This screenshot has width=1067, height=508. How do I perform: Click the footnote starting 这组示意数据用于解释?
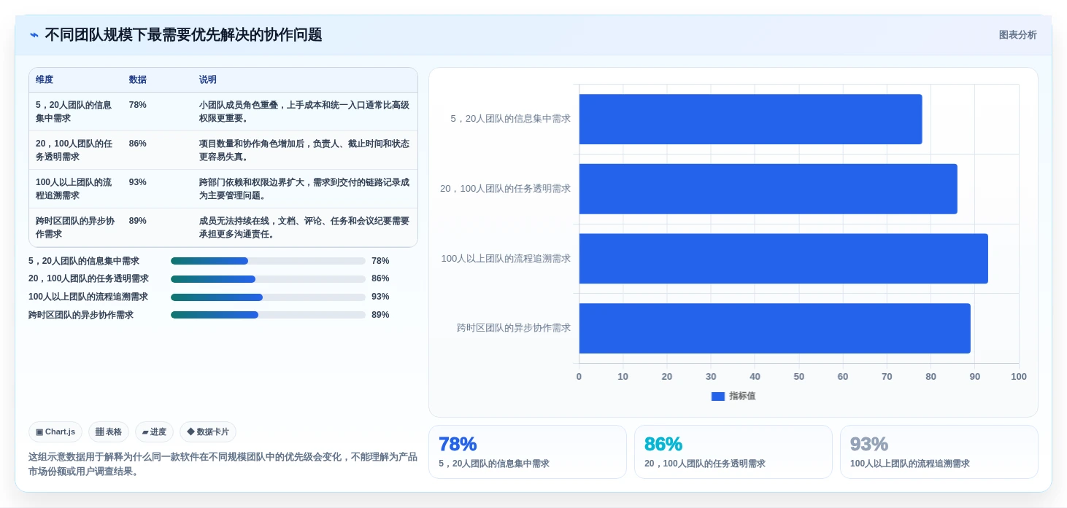point(223,464)
